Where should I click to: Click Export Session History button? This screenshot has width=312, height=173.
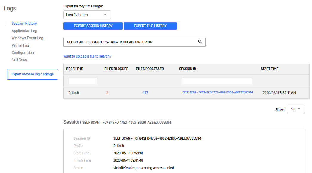point(93,26)
